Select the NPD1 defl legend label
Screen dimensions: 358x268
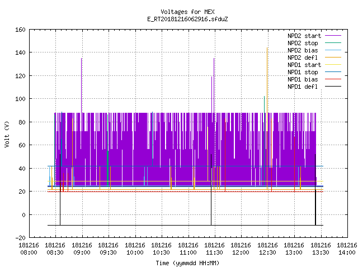click(303, 87)
